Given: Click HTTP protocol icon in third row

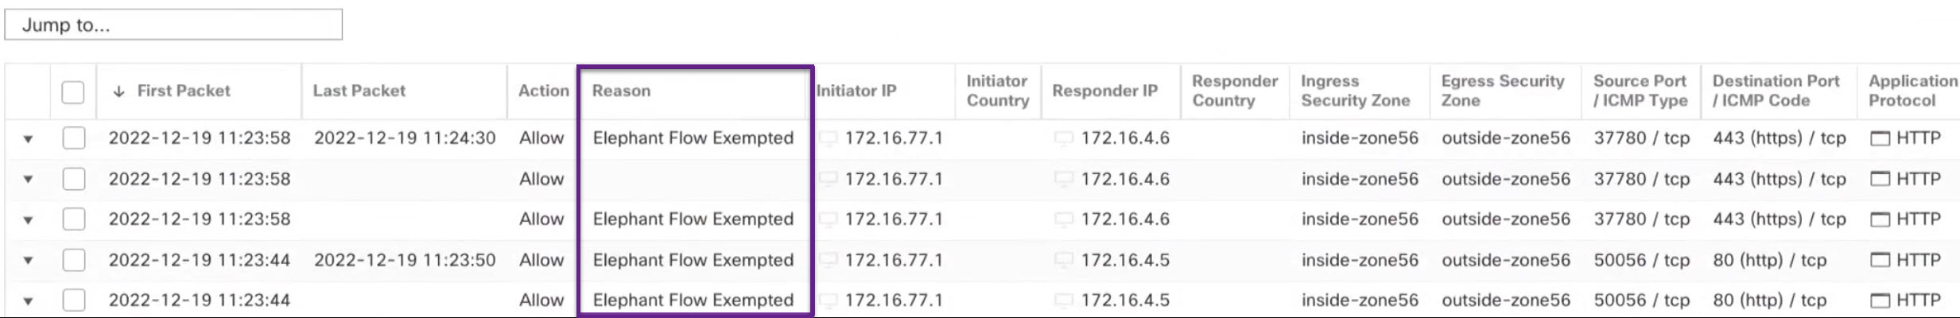Looking at the screenshot, I should pyautogui.click(x=1880, y=219).
